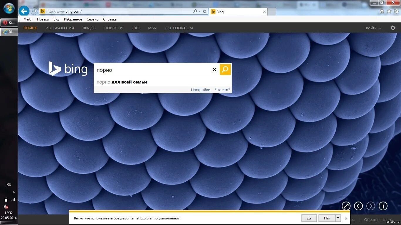Open Bing settings gear icon
The image size is (401, 225).
pyautogui.click(x=393, y=28)
